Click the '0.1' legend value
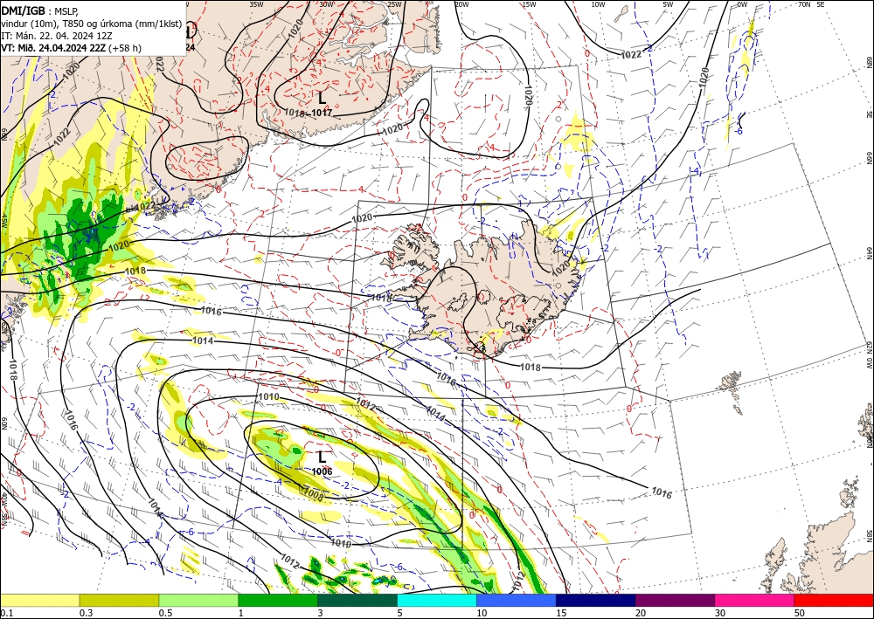 click(x=5, y=613)
